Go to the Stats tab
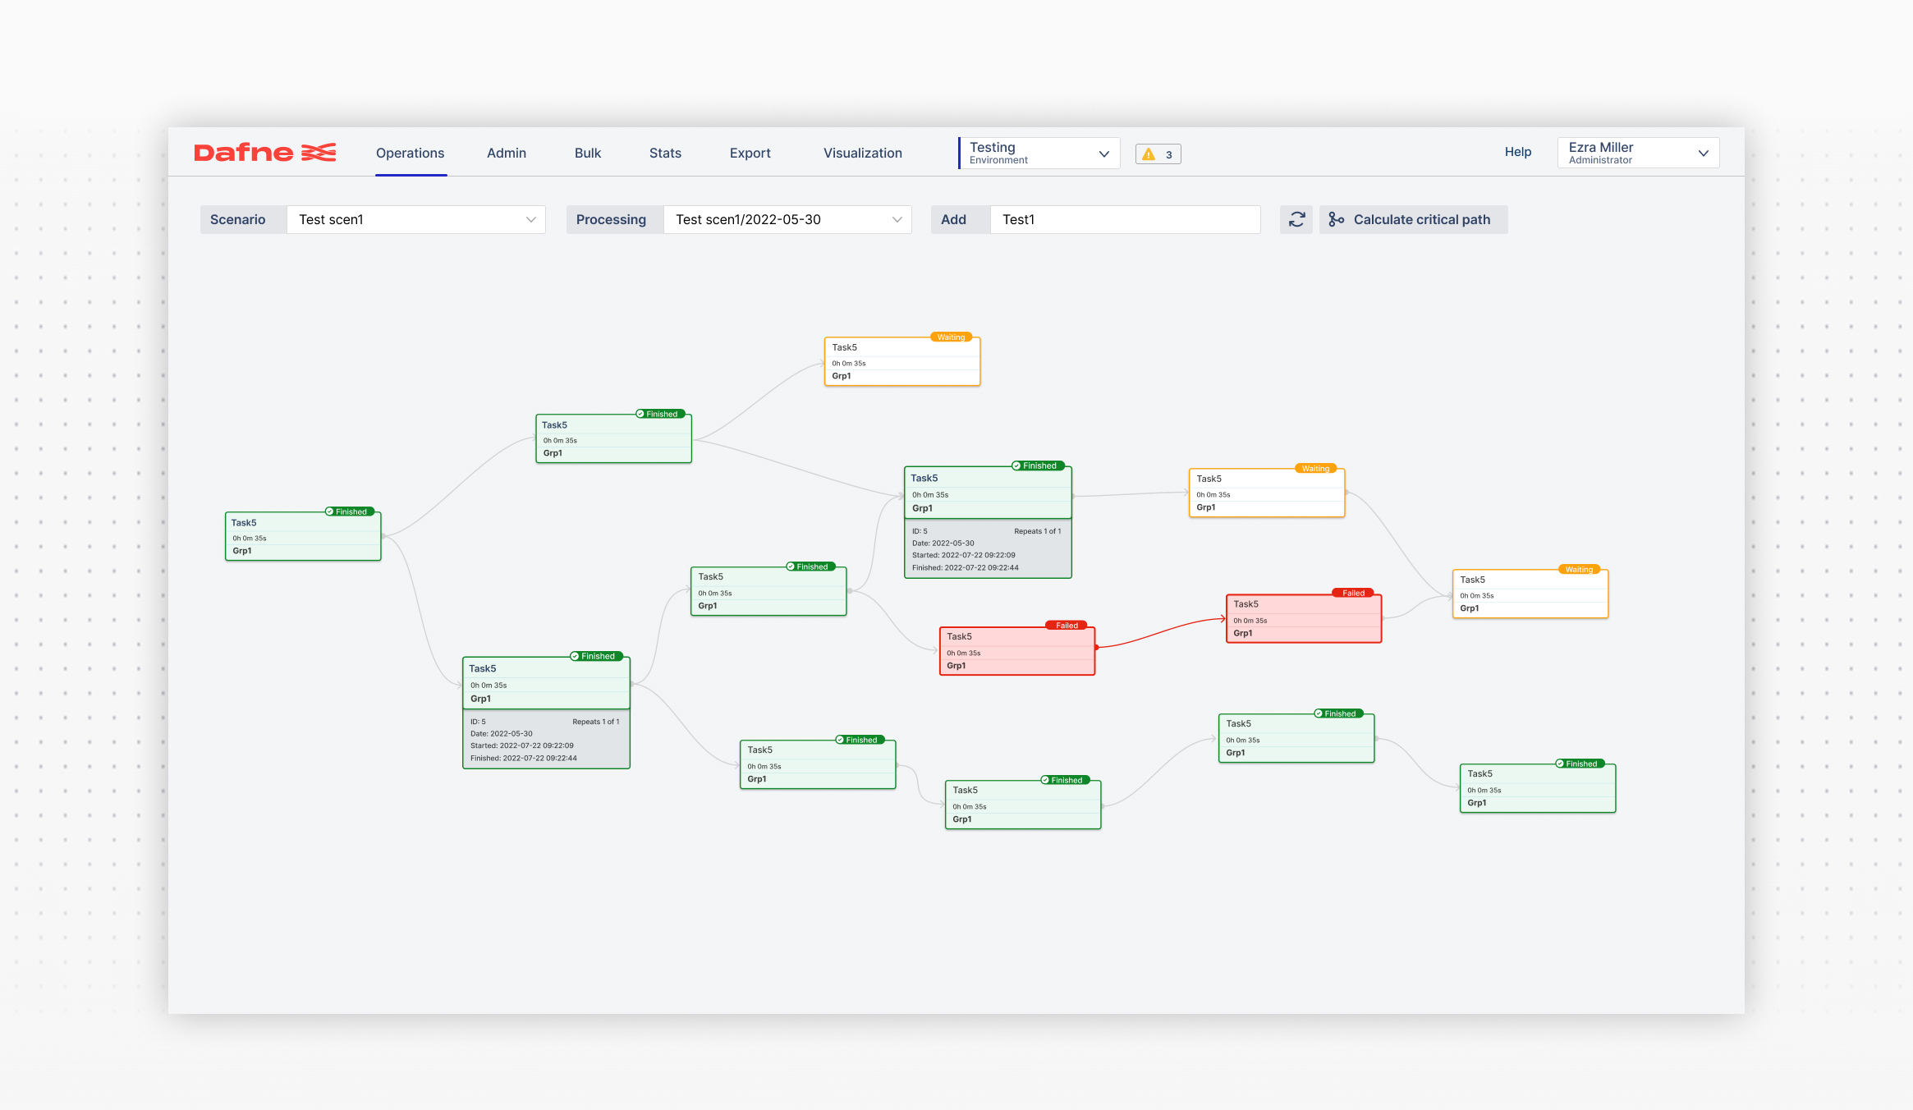This screenshot has height=1110, width=1913. pos(665,153)
